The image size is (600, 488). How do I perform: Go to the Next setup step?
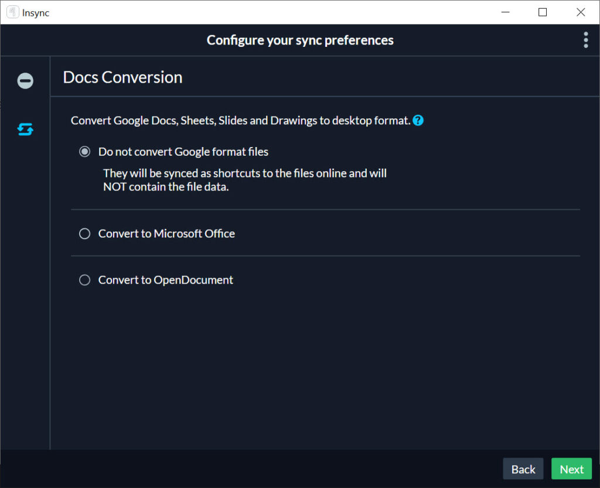[x=571, y=469]
